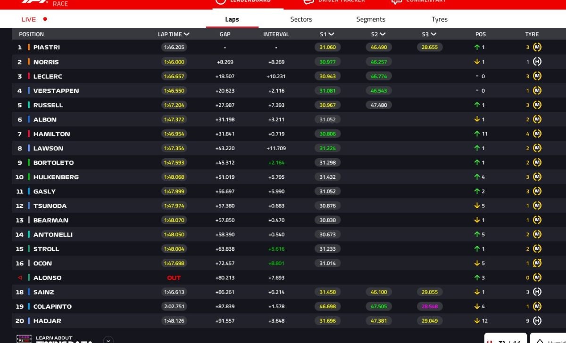
Task: Click Colapinto's medium tyre icon
Action: 537,306
